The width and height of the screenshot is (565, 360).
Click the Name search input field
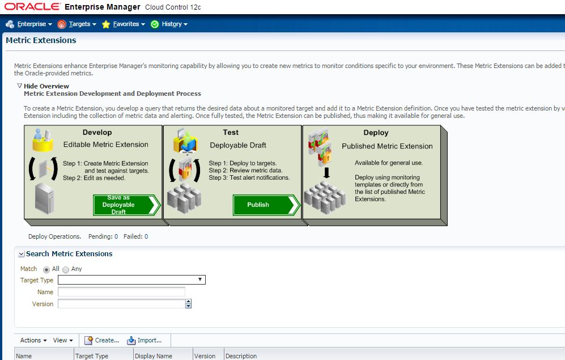[122, 291]
